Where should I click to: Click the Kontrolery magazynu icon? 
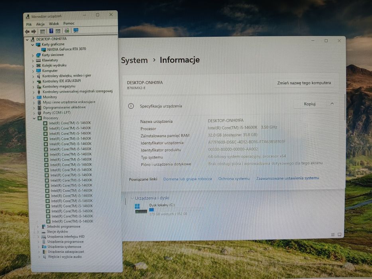tap(39, 86)
